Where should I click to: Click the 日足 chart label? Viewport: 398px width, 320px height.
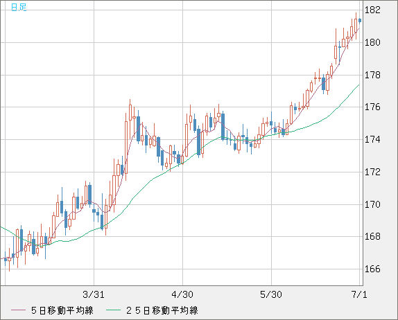[19, 7]
